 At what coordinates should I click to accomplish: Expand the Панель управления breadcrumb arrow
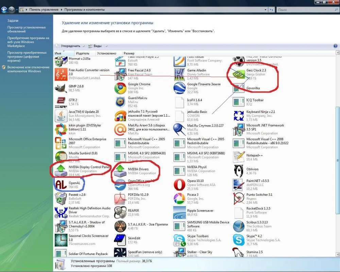(x=61, y=10)
